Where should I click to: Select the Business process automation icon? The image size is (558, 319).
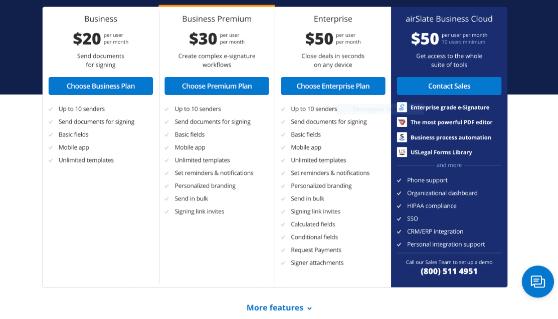click(402, 137)
